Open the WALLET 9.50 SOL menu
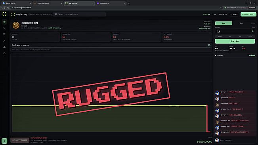 [x=248, y=14]
